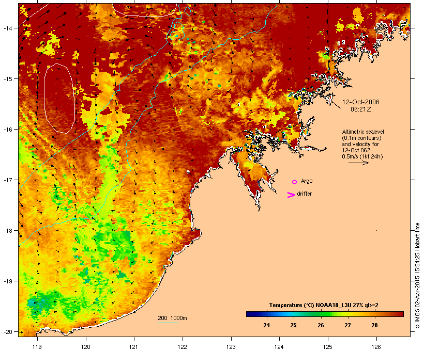Click the 'Temperature (°C) NOAA18_L3U 27% ql>=2' title

tap(324, 305)
